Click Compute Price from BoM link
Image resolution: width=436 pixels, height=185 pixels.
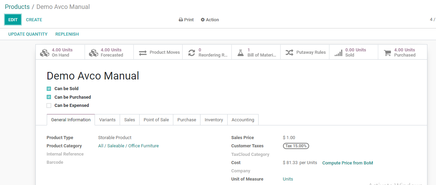(347, 163)
